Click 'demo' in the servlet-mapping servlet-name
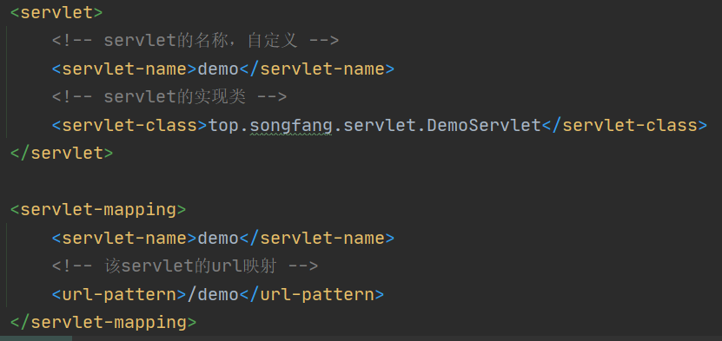Viewport: 722px width, 341px height. tap(218, 238)
